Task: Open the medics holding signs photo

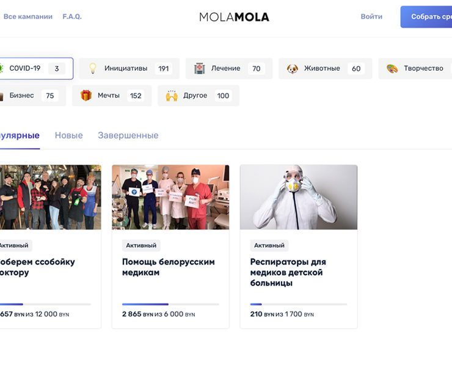Action: (170, 197)
